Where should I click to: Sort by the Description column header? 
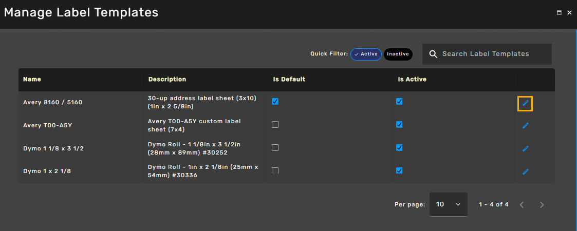pyautogui.click(x=167, y=80)
